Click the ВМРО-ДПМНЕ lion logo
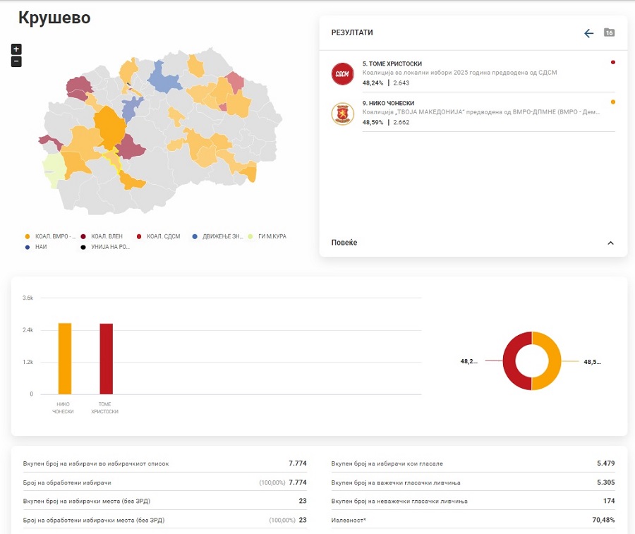The image size is (635, 534). (x=343, y=114)
